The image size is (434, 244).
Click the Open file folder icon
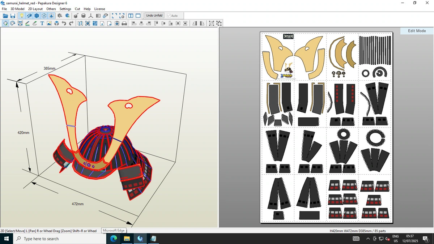pos(5,16)
